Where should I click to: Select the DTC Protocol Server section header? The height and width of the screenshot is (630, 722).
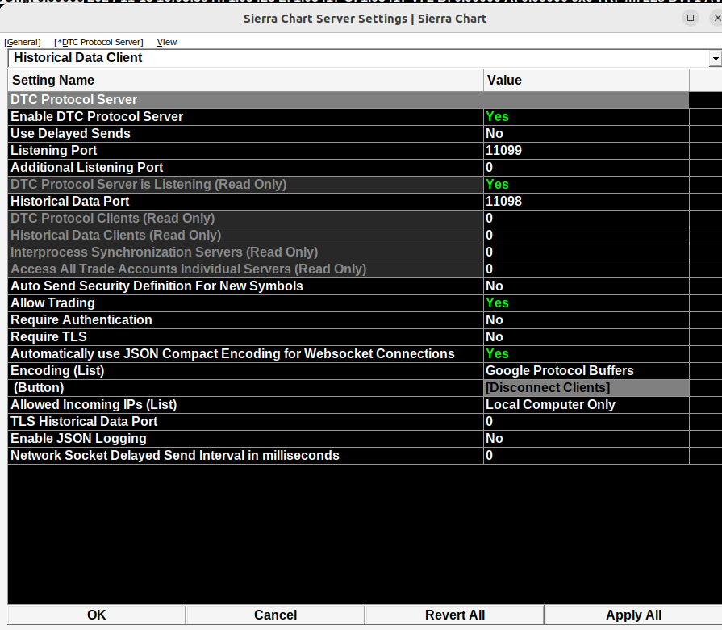click(348, 99)
